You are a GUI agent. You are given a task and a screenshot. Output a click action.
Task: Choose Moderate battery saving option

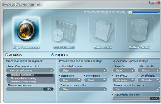[x=30, y=78]
